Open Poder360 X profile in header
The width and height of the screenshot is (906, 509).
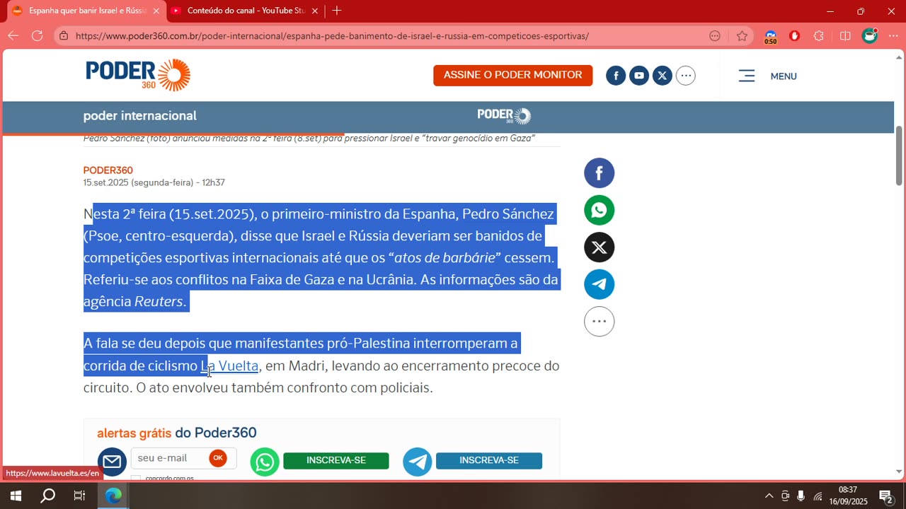(663, 76)
